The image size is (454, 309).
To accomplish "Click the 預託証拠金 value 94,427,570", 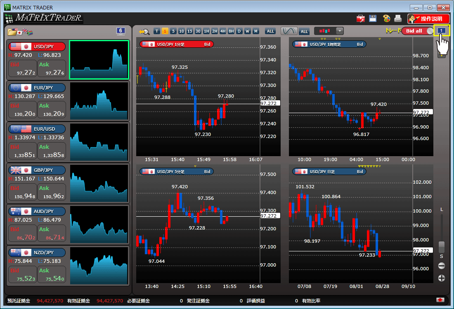I will 50,301.
